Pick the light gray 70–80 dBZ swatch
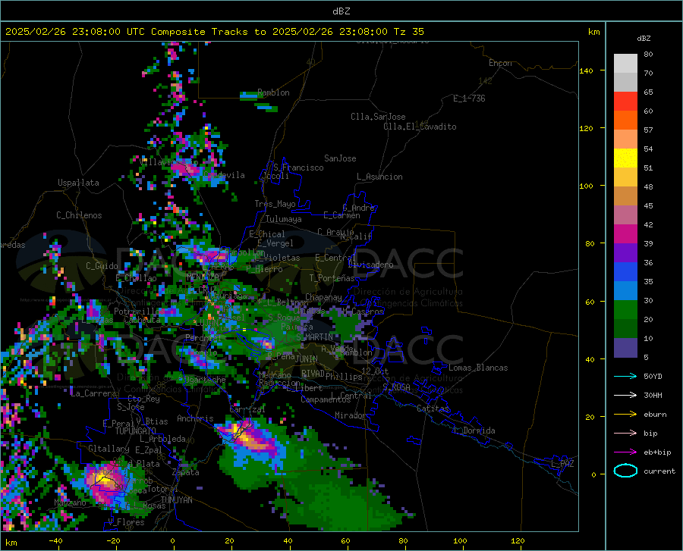Image resolution: width=683 pixels, height=551 pixels. 625,64
